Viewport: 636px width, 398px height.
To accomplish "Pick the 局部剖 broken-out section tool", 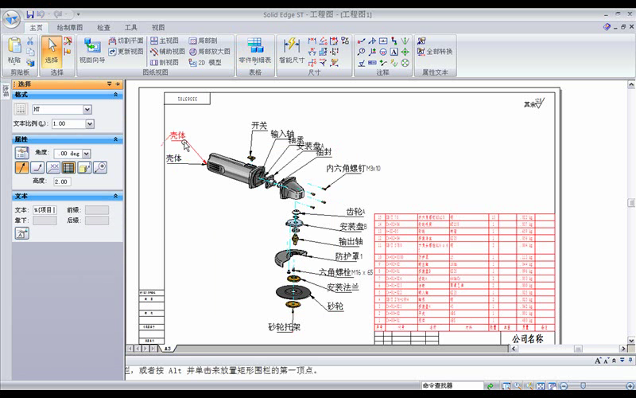I will (x=204, y=41).
